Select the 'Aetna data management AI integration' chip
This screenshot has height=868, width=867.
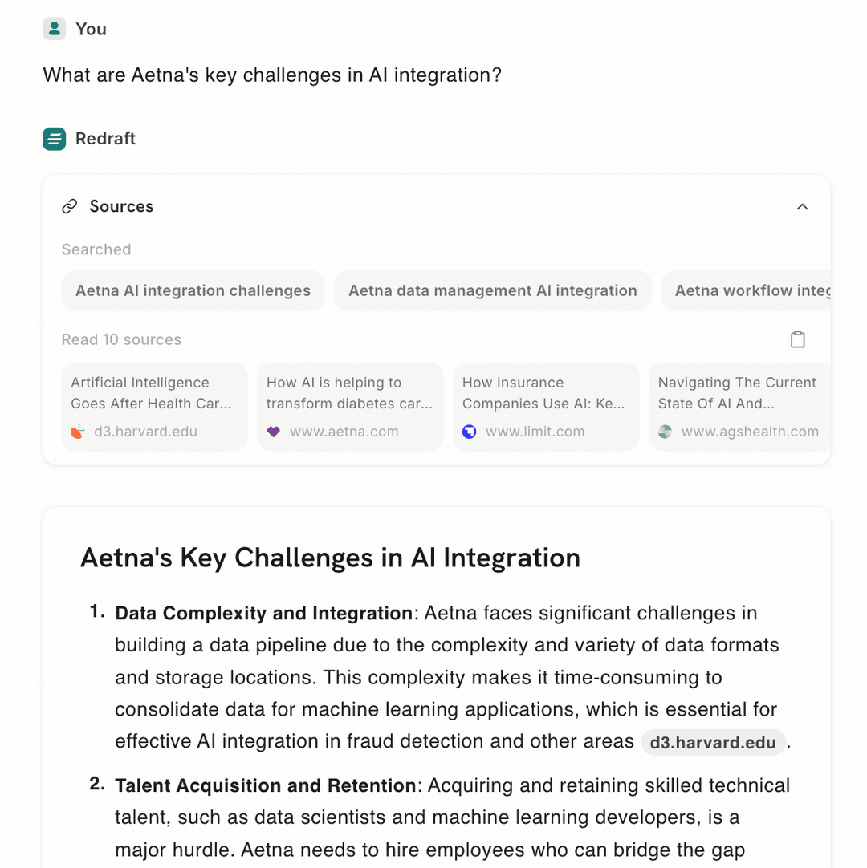tap(492, 290)
